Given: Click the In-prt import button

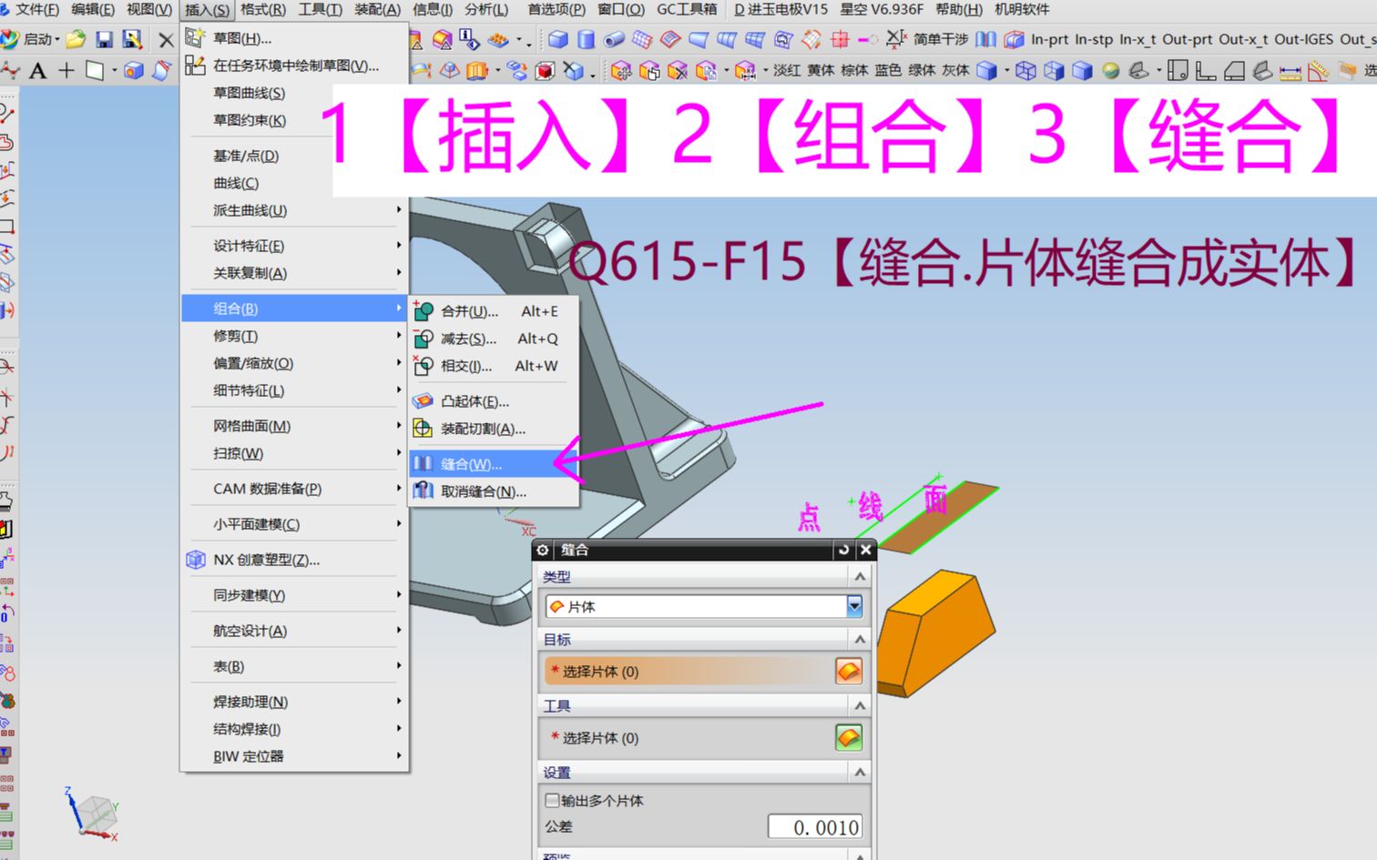Looking at the screenshot, I should (1050, 40).
